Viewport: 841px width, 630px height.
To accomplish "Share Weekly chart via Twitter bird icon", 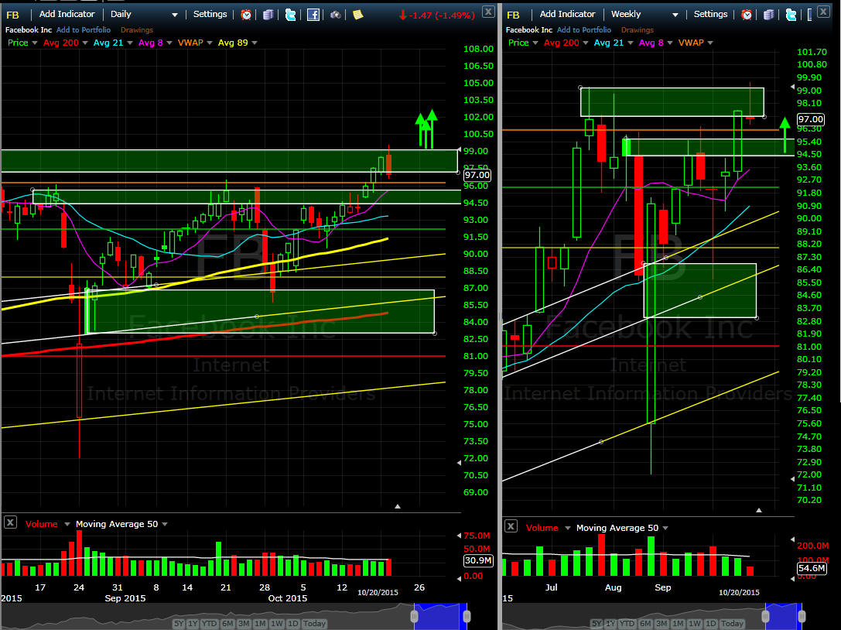I will (791, 15).
